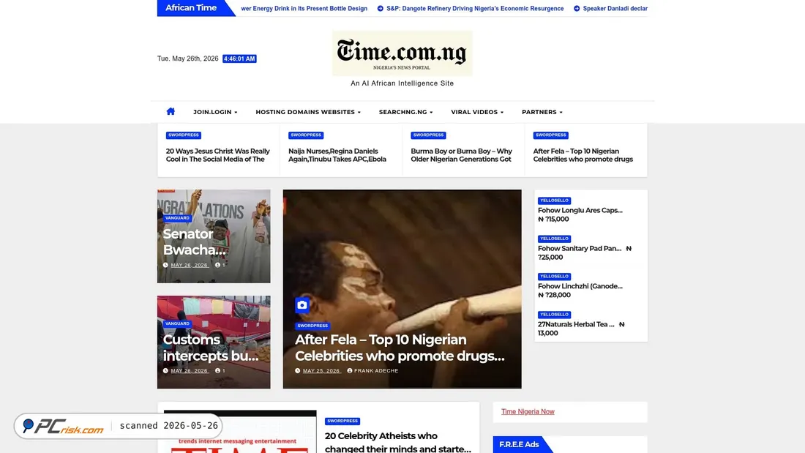Open FRANK ADECHE author link
The height and width of the screenshot is (453, 805).
376,370
